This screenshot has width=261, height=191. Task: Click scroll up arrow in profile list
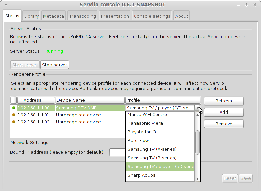point(198,115)
